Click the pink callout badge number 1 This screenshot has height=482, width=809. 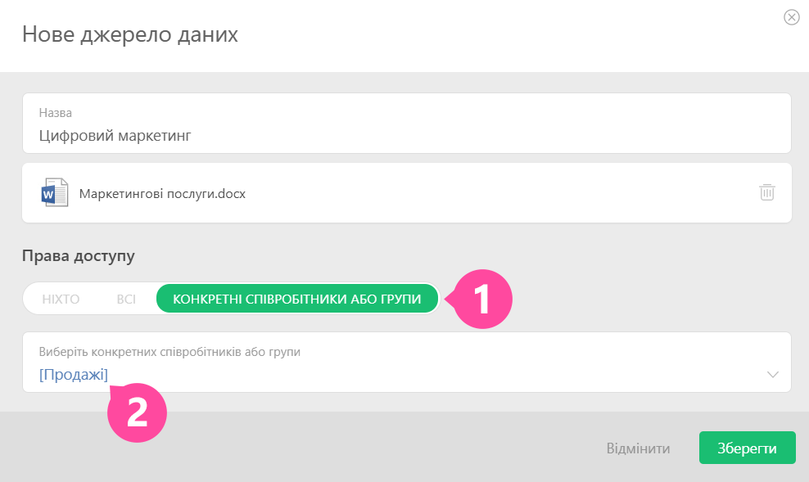[x=483, y=300]
